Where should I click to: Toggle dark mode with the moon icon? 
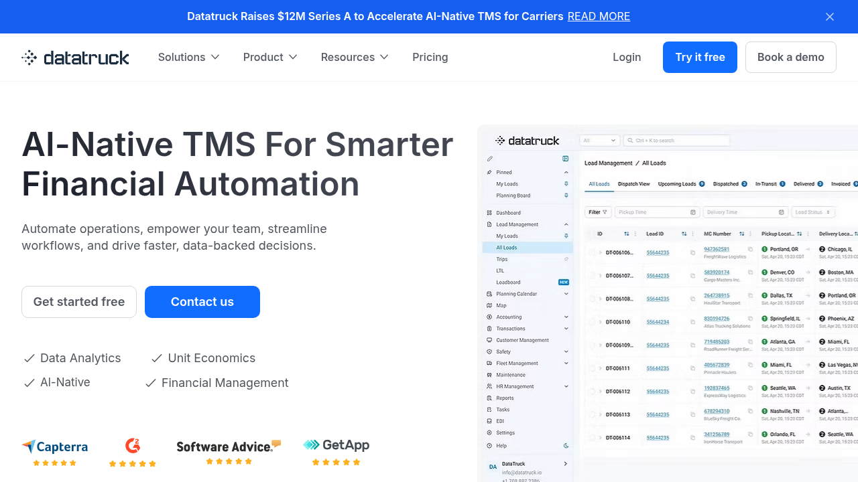[x=566, y=446]
